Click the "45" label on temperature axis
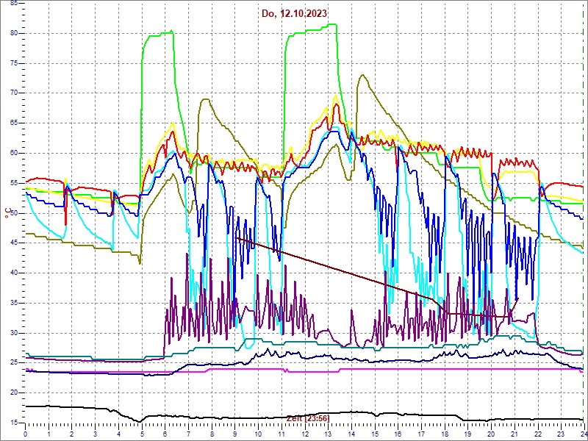The image size is (588, 441). [x=13, y=243]
